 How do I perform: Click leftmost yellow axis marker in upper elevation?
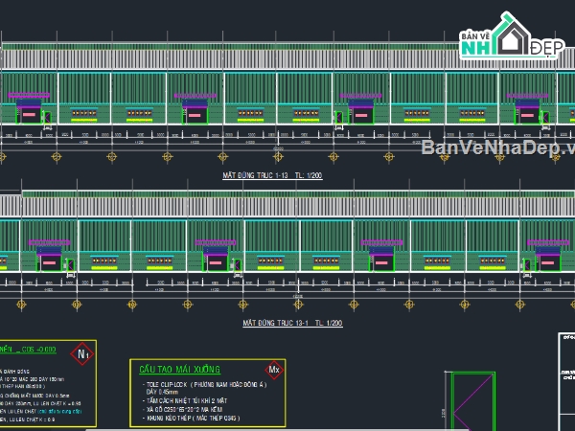tap(3, 156)
